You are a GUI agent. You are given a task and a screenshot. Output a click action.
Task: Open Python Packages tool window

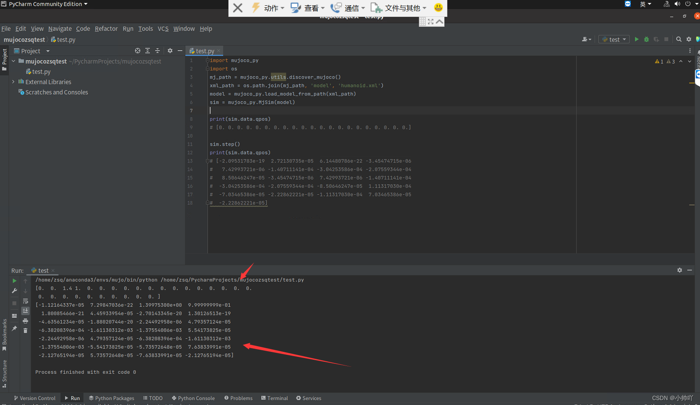tap(112, 398)
